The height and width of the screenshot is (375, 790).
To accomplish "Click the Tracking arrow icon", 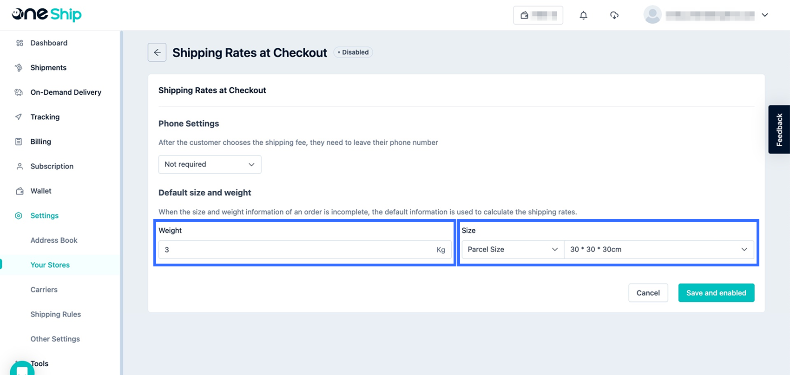I will (19, 117).
